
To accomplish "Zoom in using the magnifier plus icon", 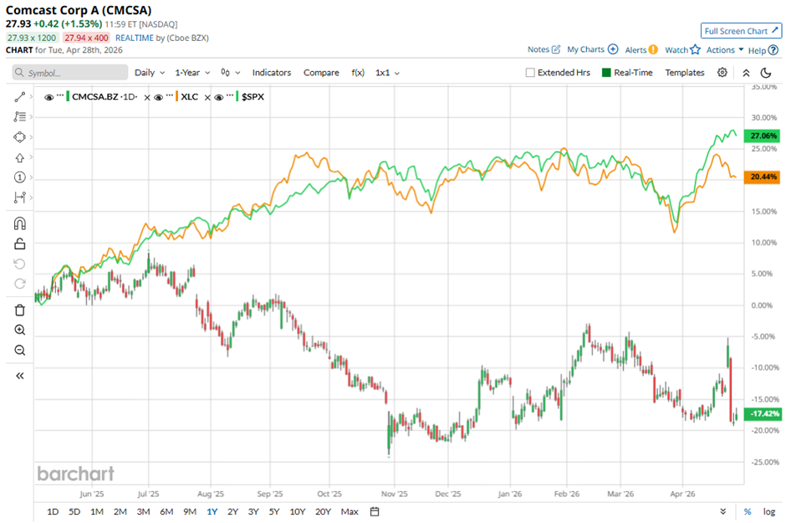I will click(x=20, y=330).
